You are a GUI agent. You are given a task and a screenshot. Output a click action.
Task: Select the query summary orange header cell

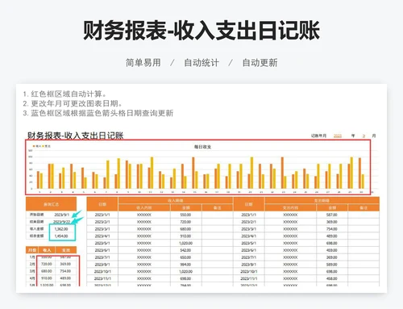coord(51,204)
